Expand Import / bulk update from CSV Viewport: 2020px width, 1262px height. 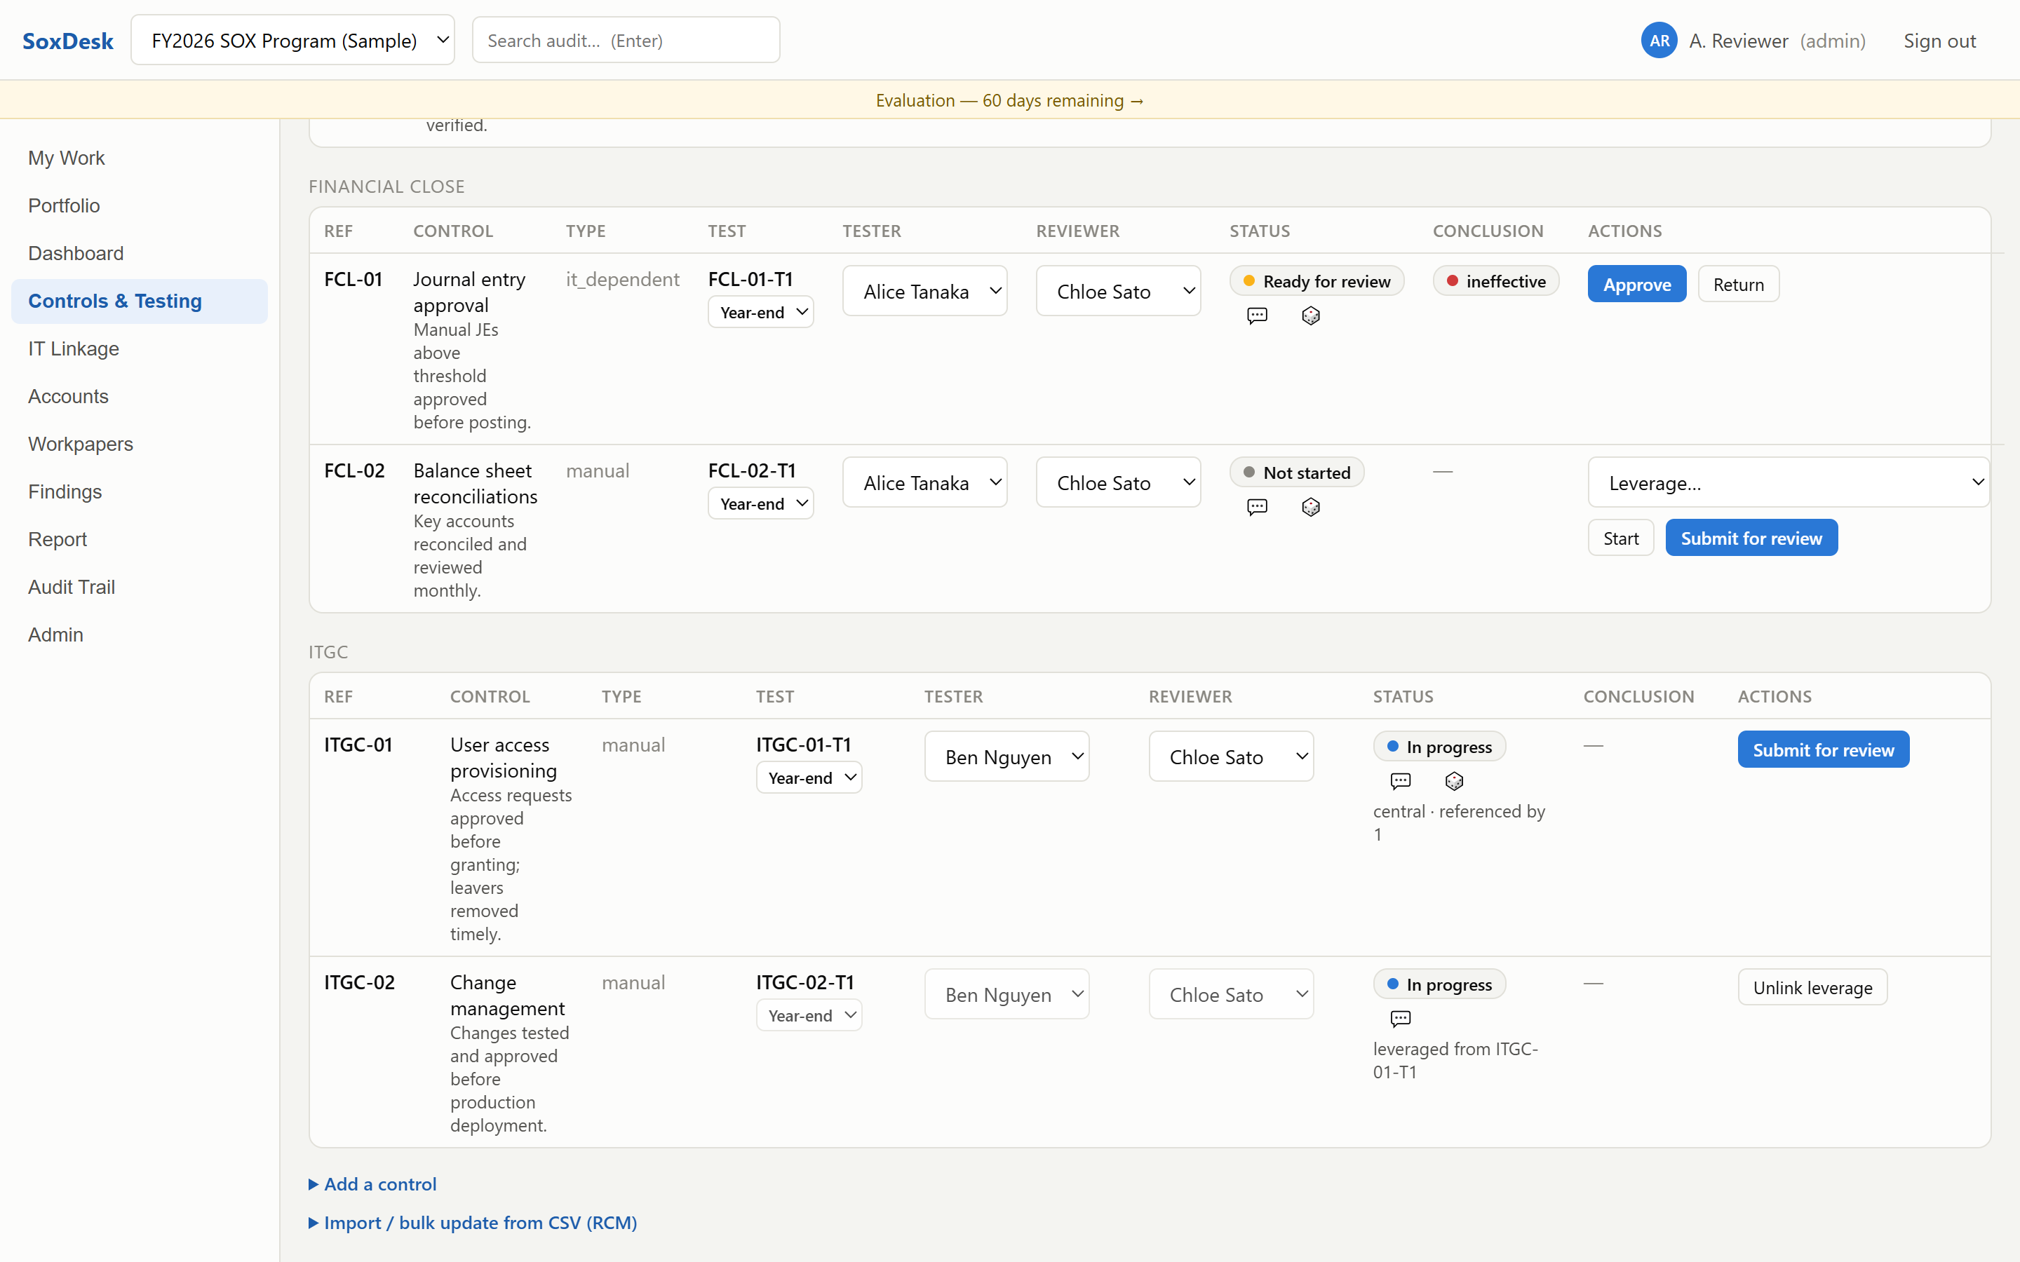[473, 1223]
